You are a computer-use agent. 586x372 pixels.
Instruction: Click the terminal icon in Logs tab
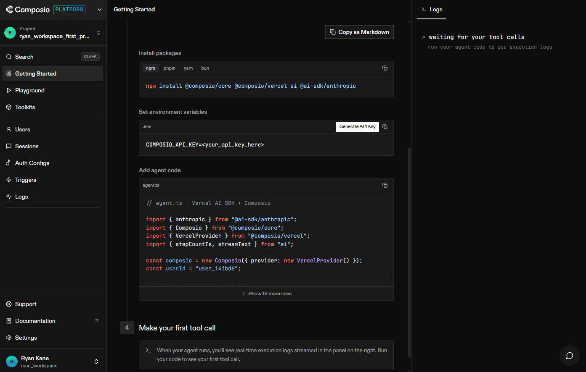tap(424, 9)
